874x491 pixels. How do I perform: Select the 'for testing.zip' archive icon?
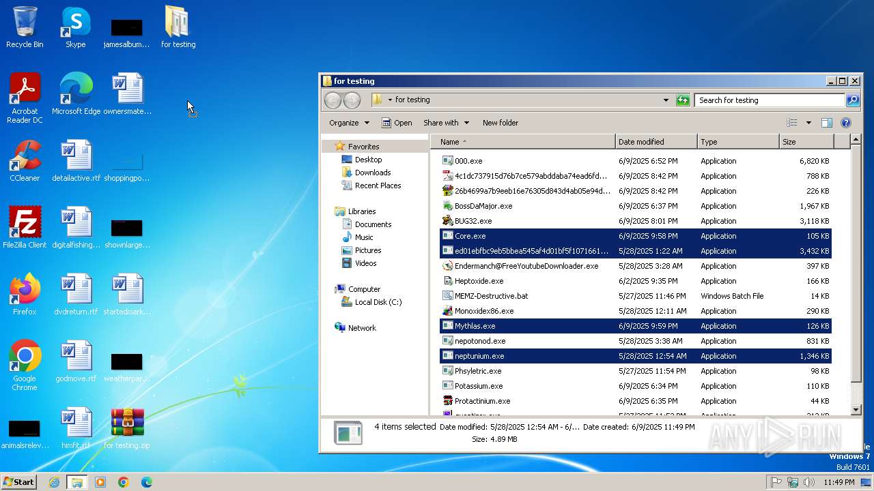point(127,428)
